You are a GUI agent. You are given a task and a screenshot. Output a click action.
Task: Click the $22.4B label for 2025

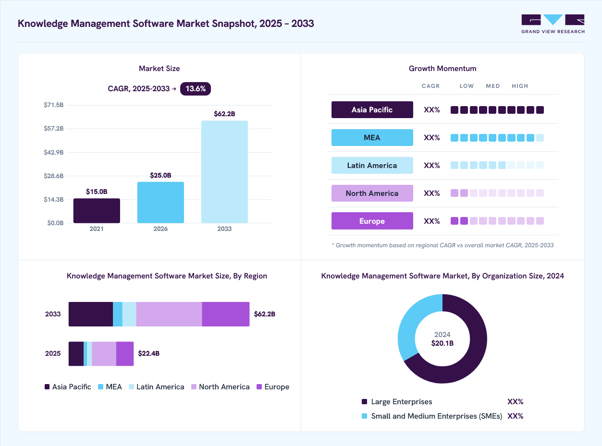pos(149,353)
